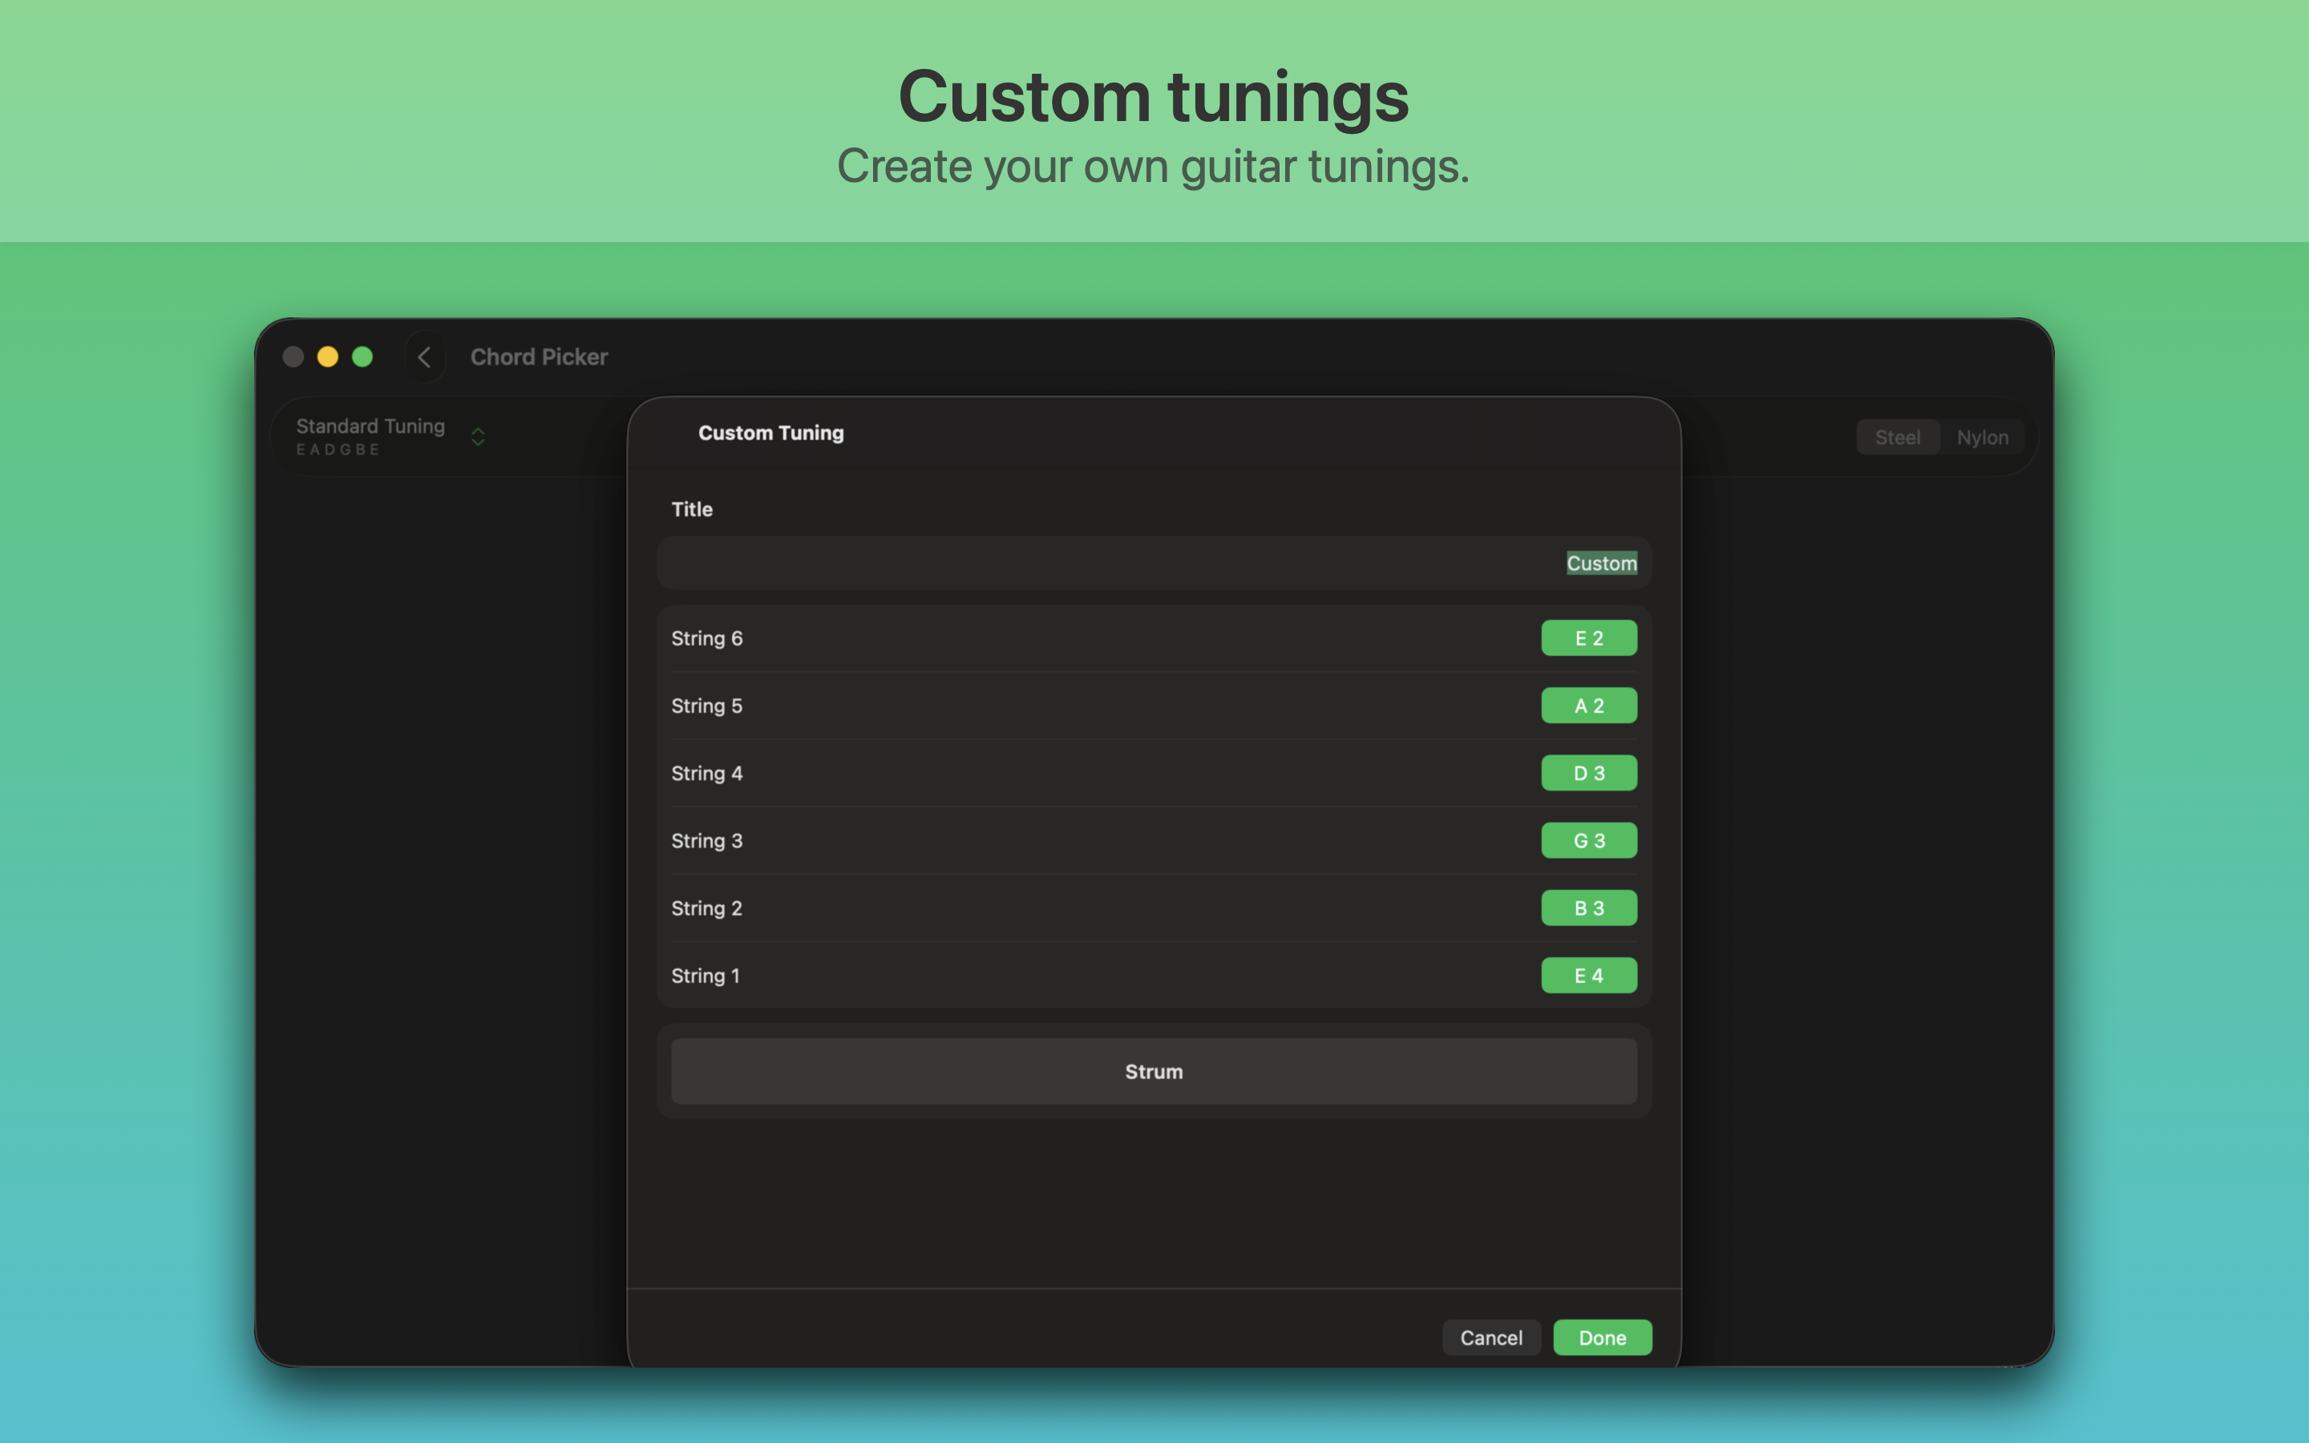Click the yellow minimize window button
2309x1443 pixels.
click(327, 357)
